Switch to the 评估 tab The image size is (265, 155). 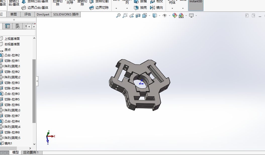28,14
